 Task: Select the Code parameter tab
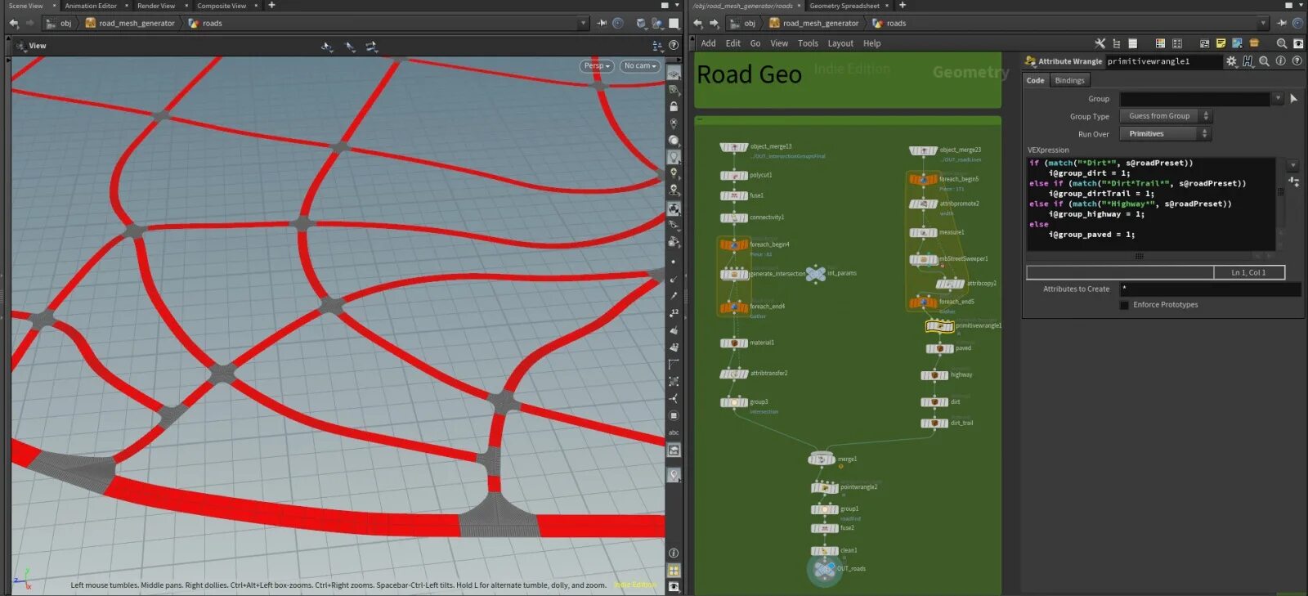click(1035, 80)
